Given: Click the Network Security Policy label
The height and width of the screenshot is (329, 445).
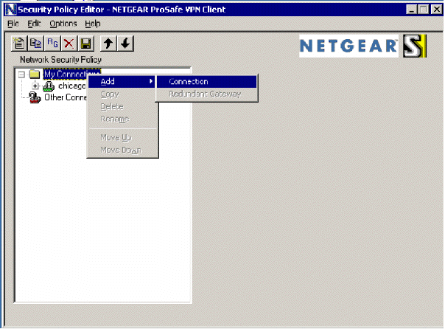Looking at the screenshot, I should pos(60,60).
